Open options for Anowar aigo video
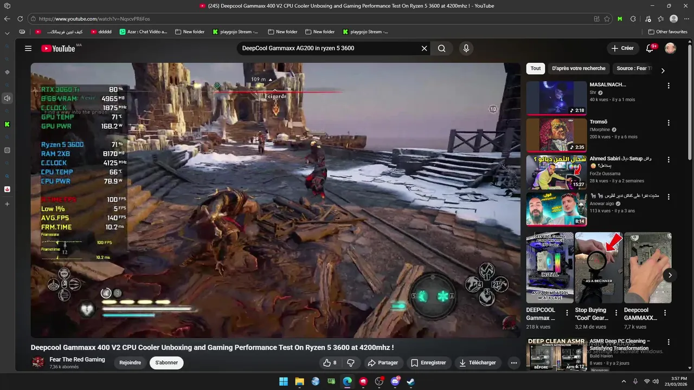694x390 pixels. point(669,197)
